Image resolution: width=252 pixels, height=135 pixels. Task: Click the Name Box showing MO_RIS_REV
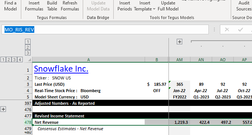[105, 29]
